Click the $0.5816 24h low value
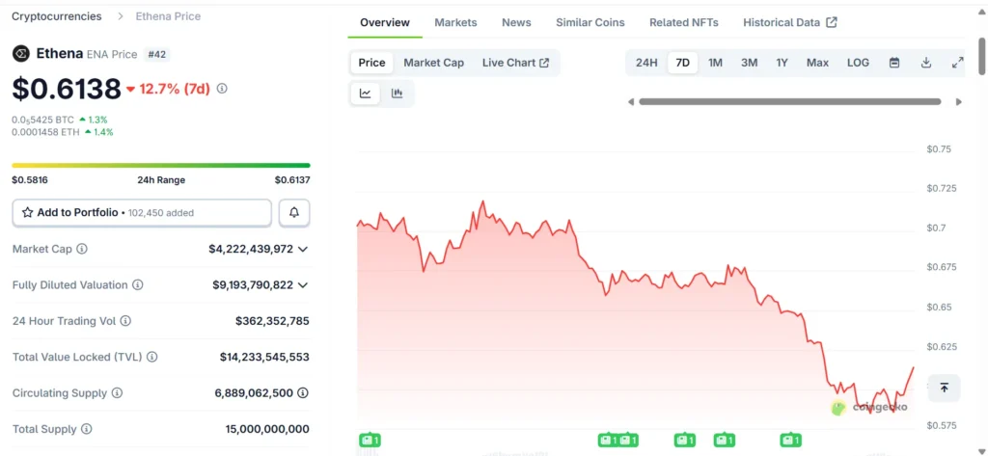 [30, 180]
